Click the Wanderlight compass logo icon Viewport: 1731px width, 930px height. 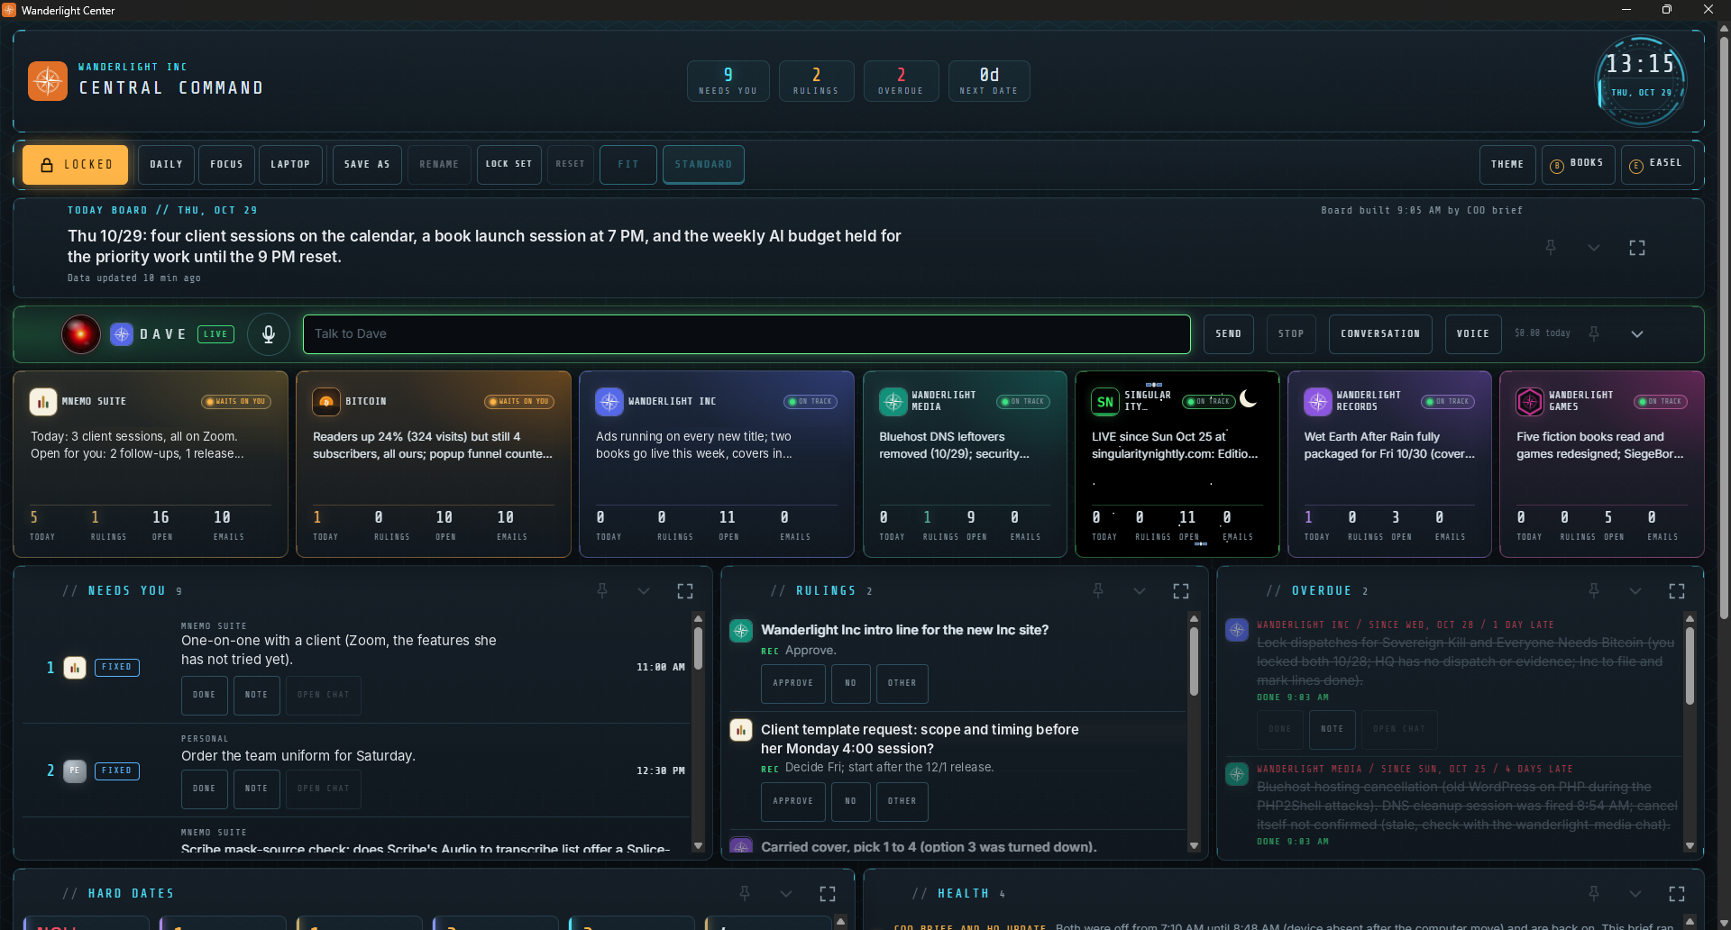click(x=48, y=81)
